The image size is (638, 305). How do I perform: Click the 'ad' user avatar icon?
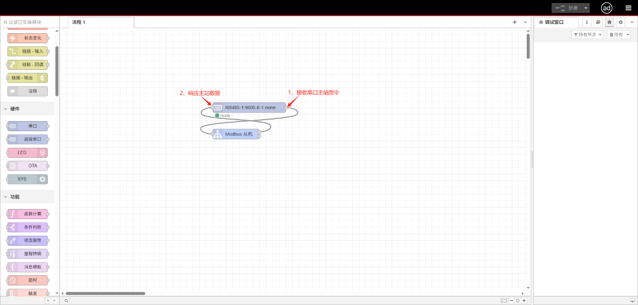(x=607, y=8)
